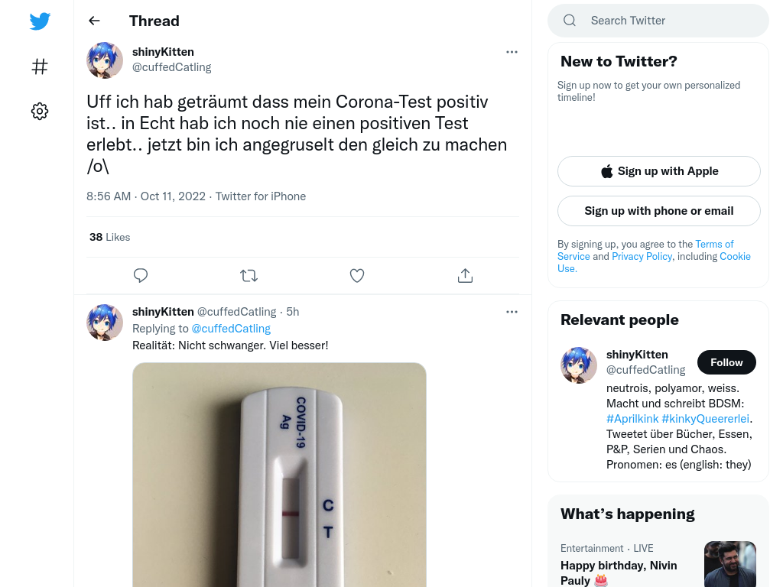Open Nivin Pauly birthday trend thumbnail
Screen dimensions: 783x587
[x=730, y=564]
